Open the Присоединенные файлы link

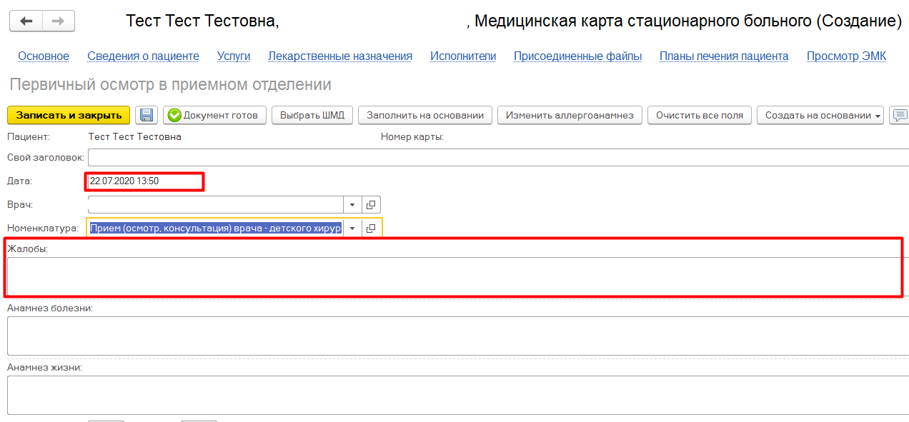point(577,56)
